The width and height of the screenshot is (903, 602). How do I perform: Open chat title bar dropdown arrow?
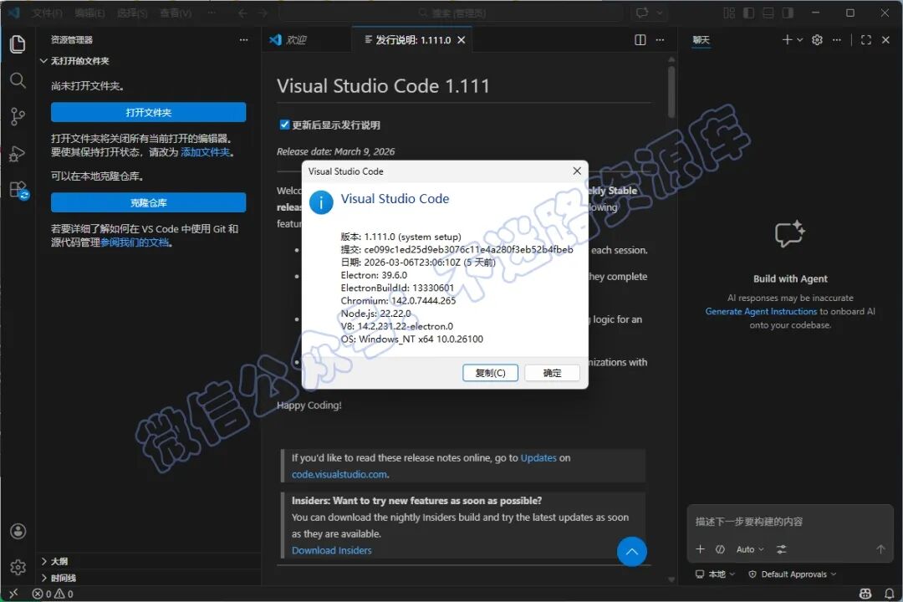[660, 13]
